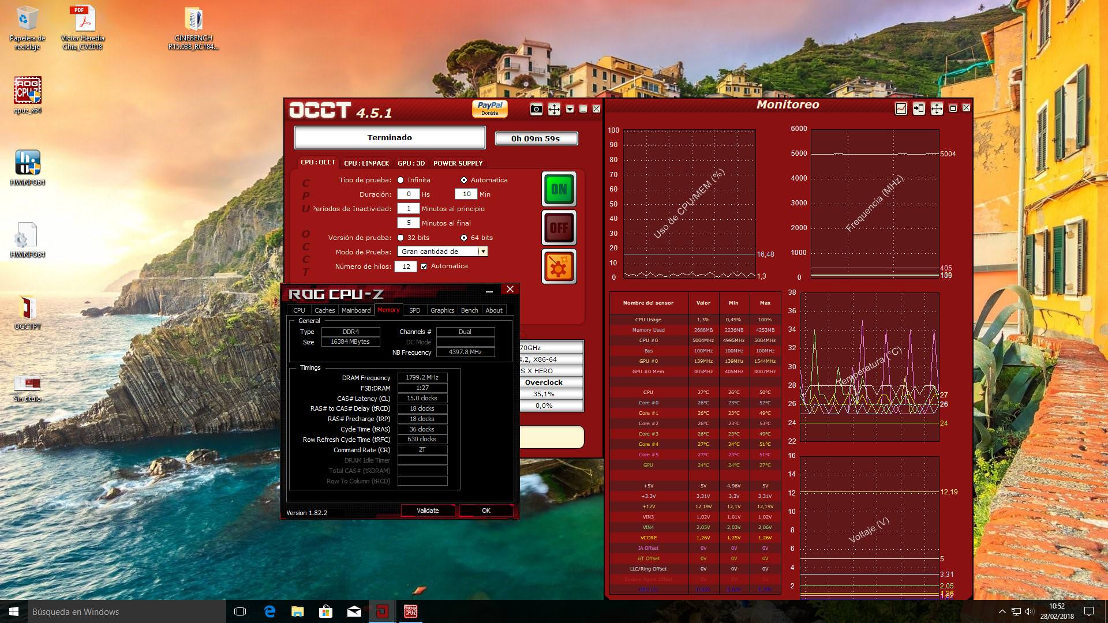The height and width of the screenshot is (623, 1108).
Task: Open Modo de Prueba dropdown
Action: click(x=443, y=252)
